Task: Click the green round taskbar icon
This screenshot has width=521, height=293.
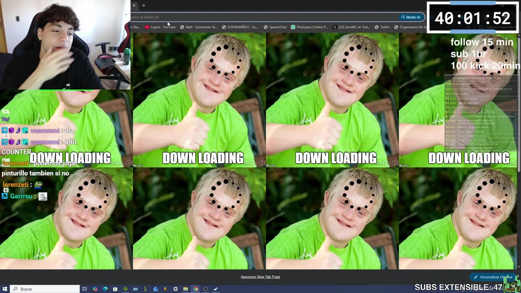Action: (x=125, y=289)
